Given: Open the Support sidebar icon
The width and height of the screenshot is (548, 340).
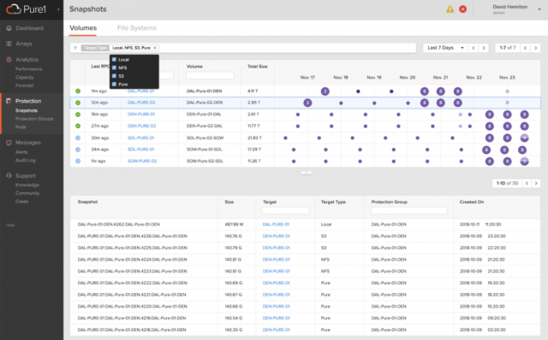Looking at the screenshot, I should click(x=9, y=176).
